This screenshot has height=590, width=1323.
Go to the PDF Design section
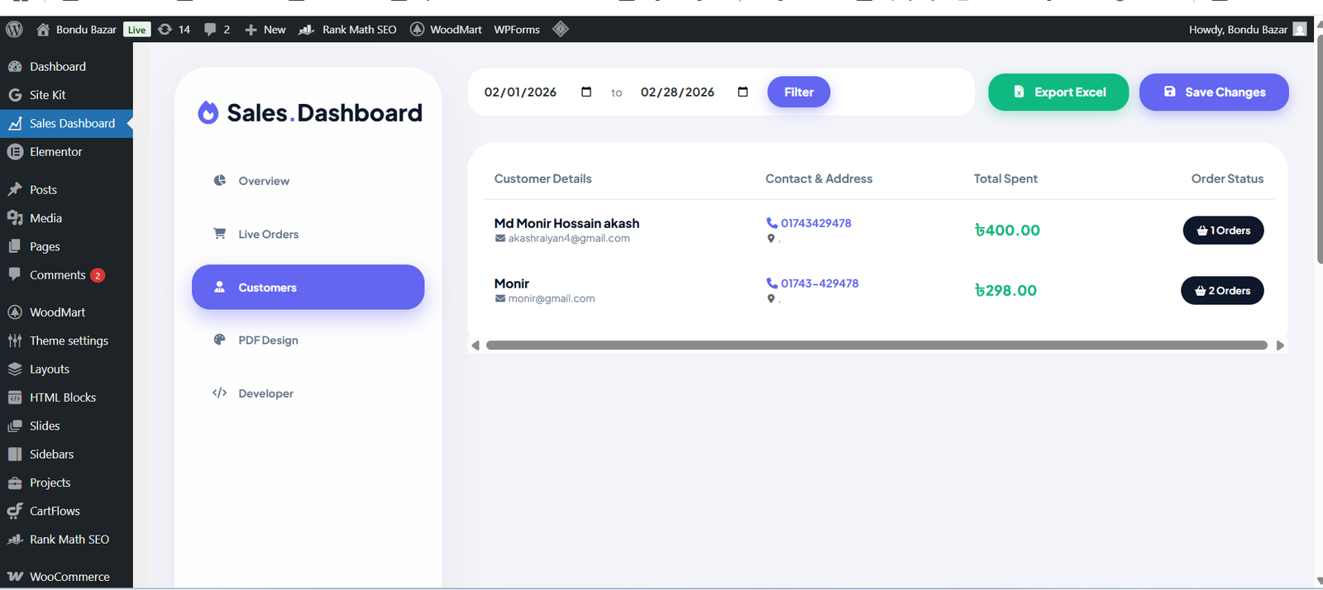click(268, 340)
